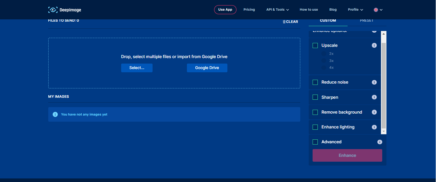Toggle Enhance lighting checkbox
436x182 pixels.
[315, 127]
